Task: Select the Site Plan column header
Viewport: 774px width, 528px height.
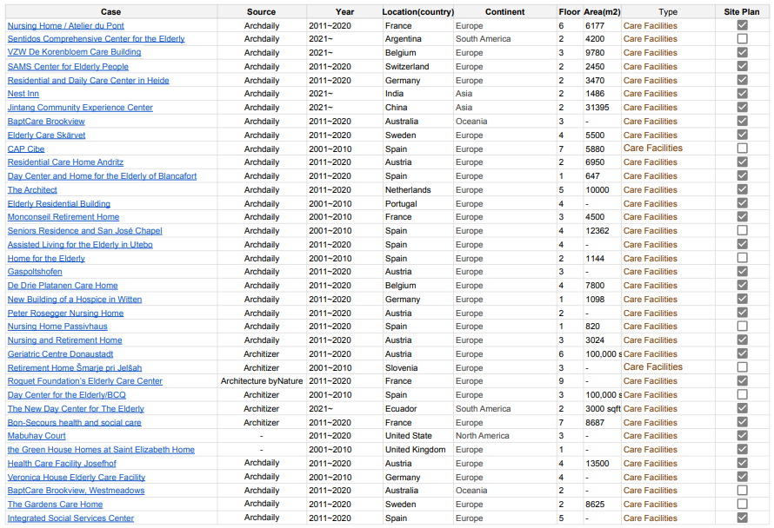Action: (742, 12)
